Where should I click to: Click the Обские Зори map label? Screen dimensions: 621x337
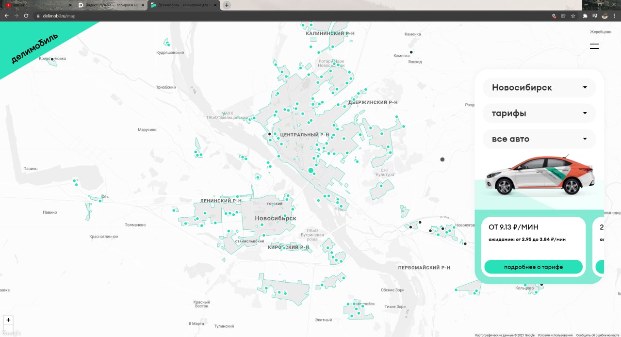pos(392,290)
